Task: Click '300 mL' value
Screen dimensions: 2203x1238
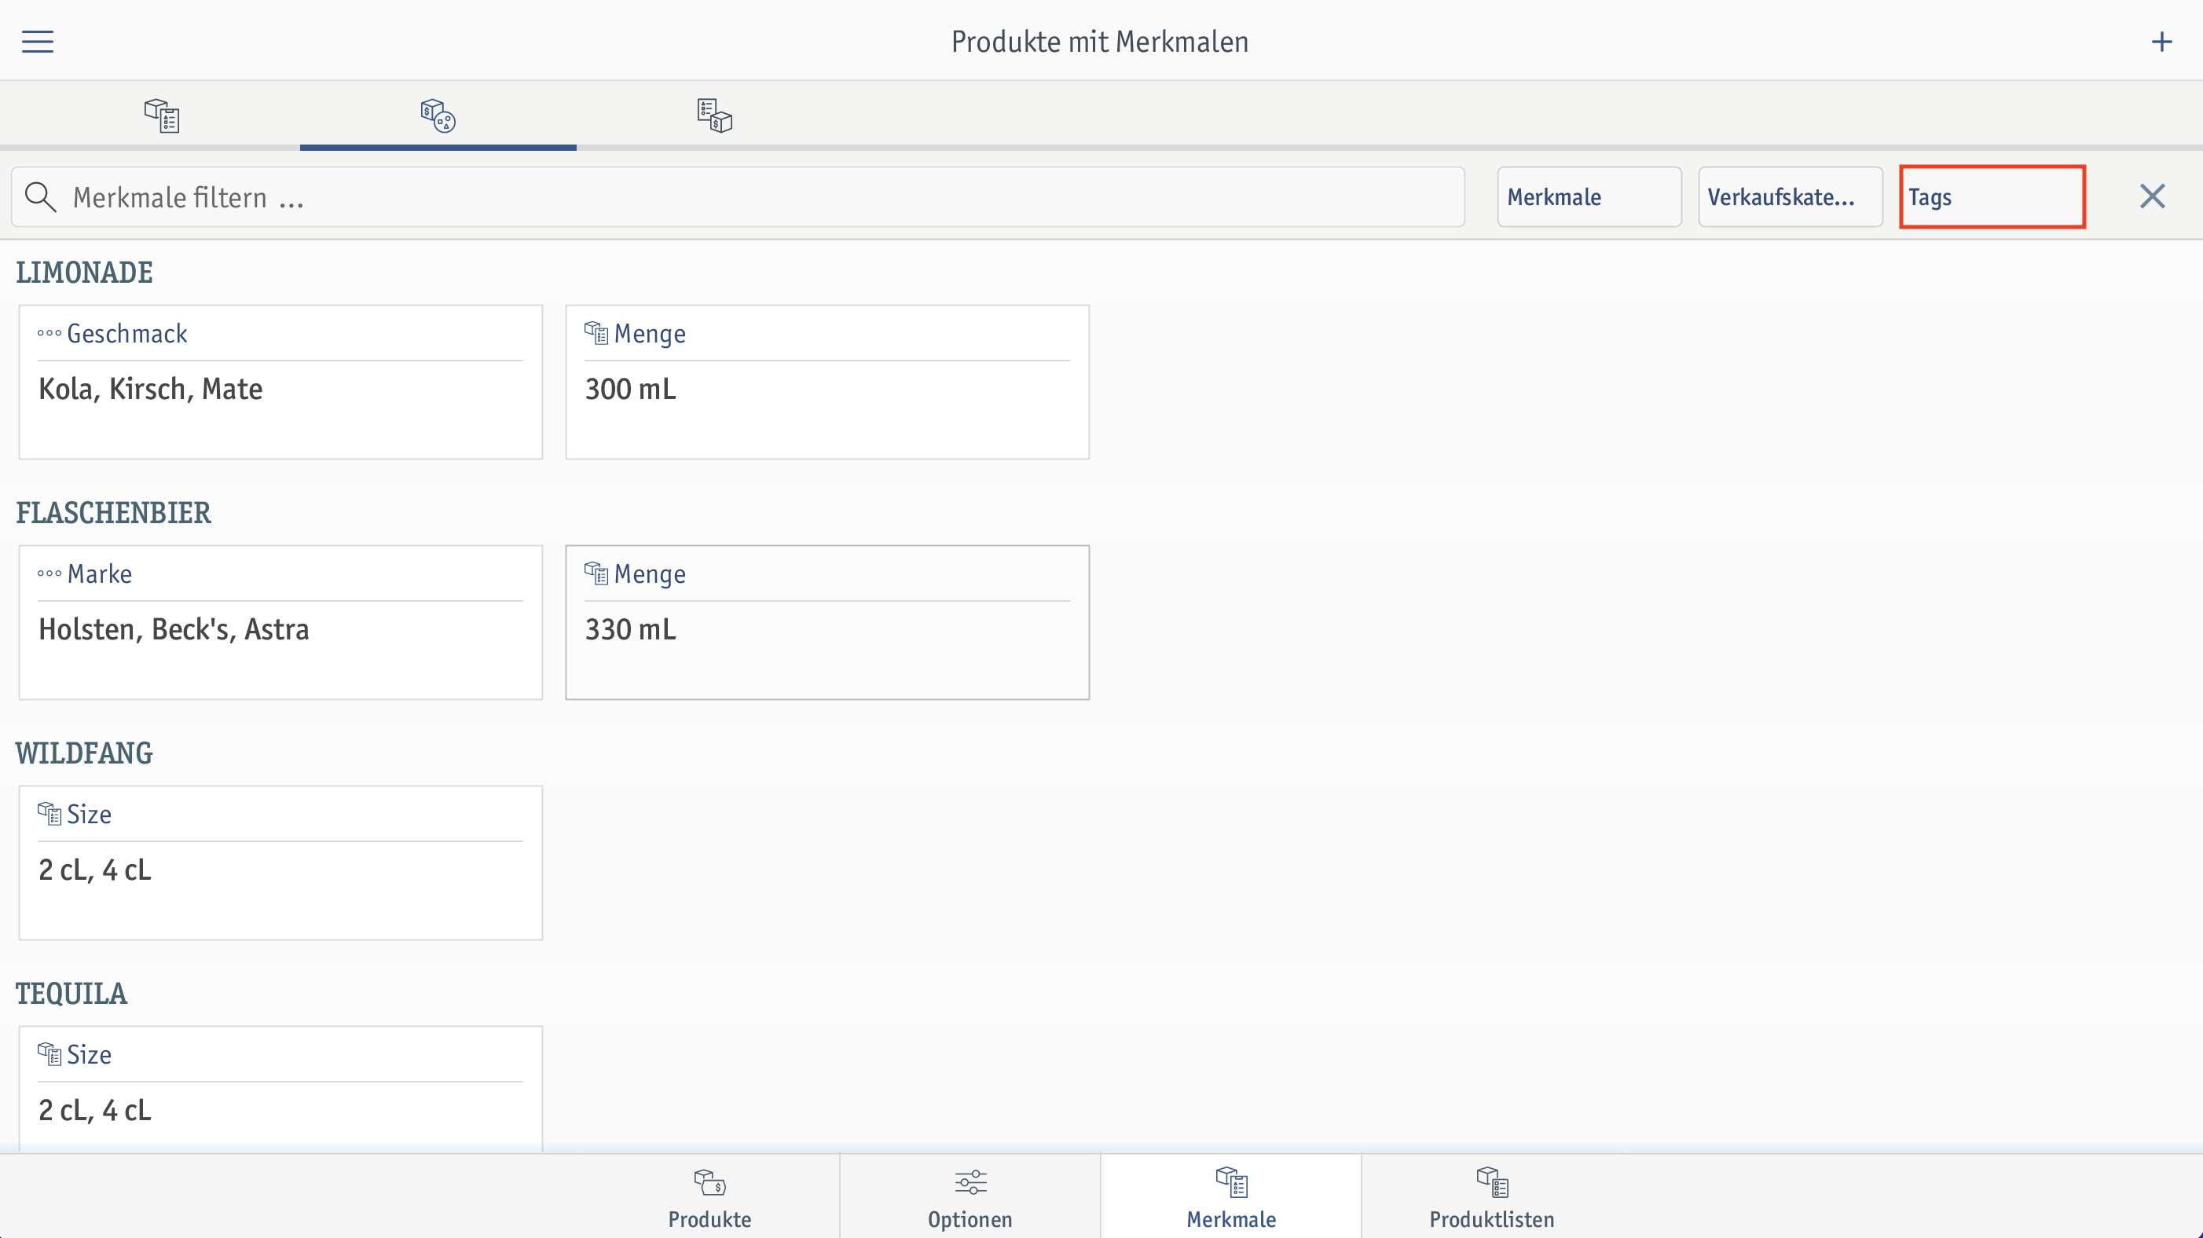Action: click(x=630, y=389)
